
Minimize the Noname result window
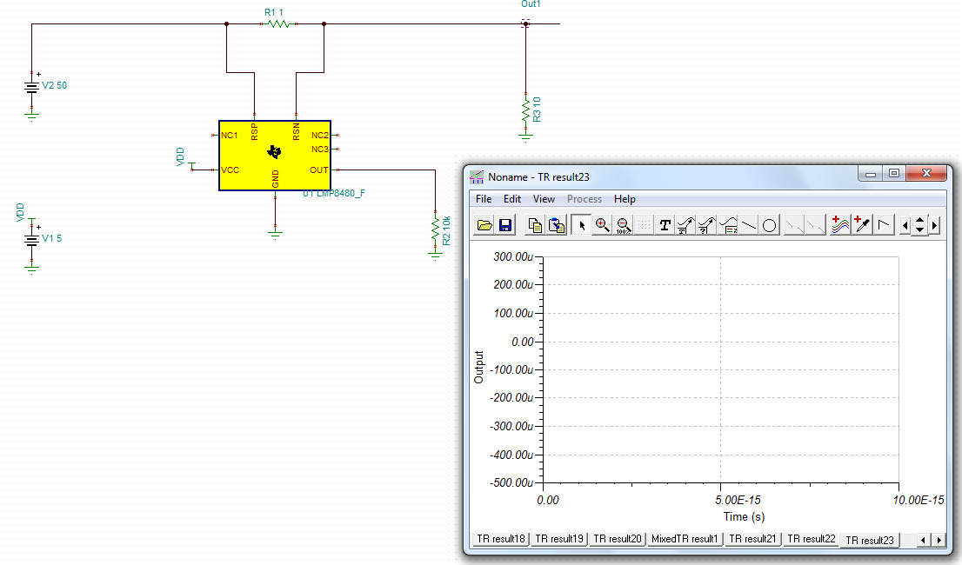[870, 174]
